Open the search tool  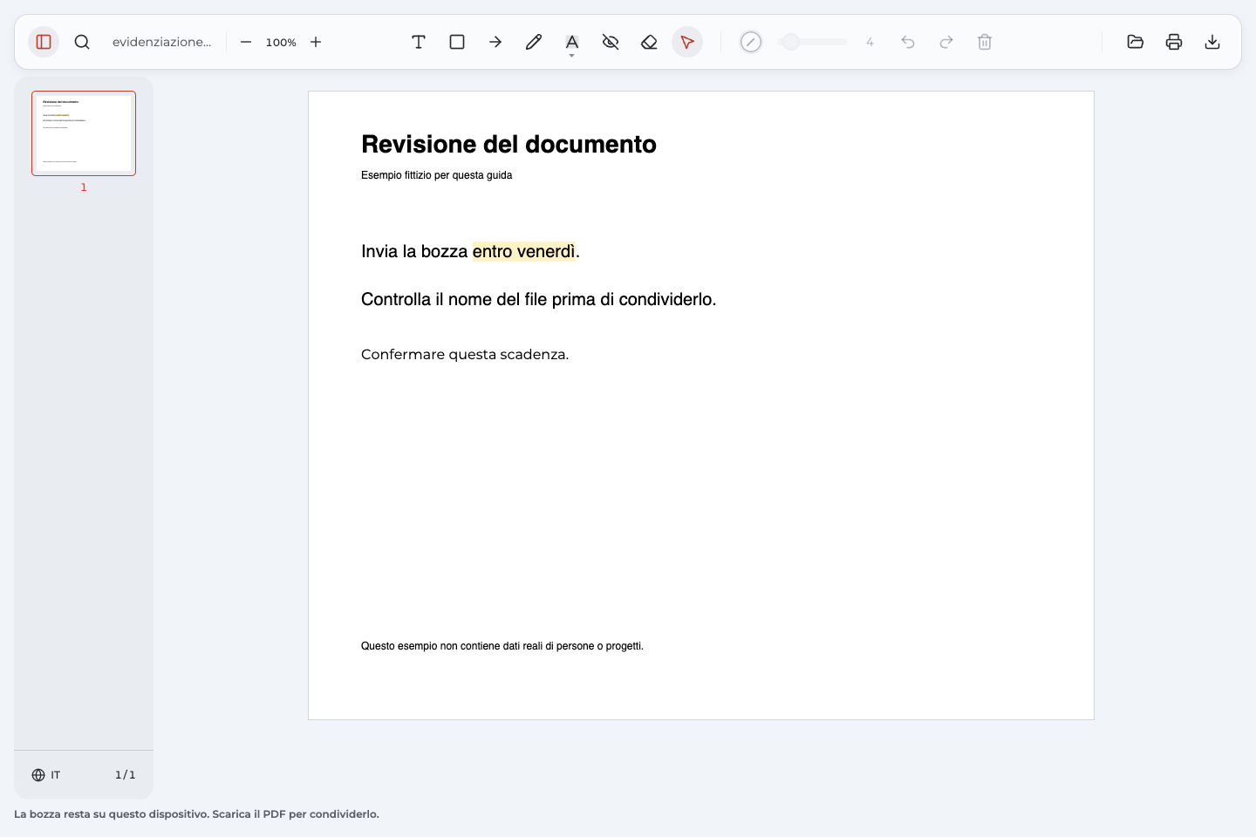click(x=82, y=42)
